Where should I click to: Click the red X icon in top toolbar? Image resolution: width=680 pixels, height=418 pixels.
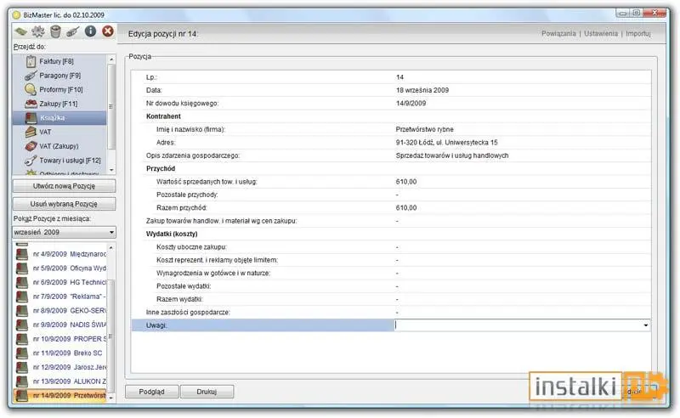108,31
